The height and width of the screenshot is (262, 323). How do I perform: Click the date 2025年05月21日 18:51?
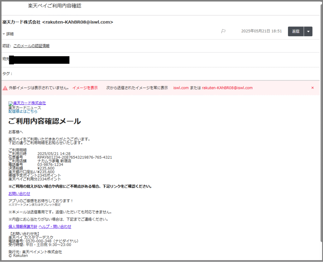(261, 31)
